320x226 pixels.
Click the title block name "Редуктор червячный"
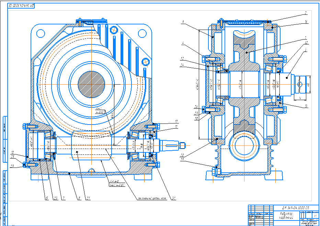click(x=285, y=215)
